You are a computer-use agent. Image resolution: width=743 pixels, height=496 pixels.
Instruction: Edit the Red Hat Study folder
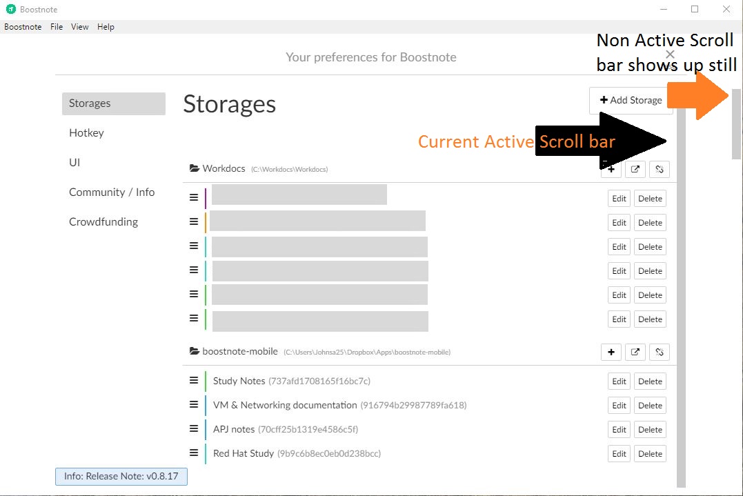coord(619,454)
